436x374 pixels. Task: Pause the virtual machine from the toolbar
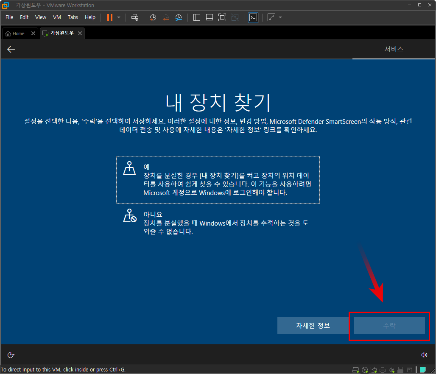click(x=110, y=17)
